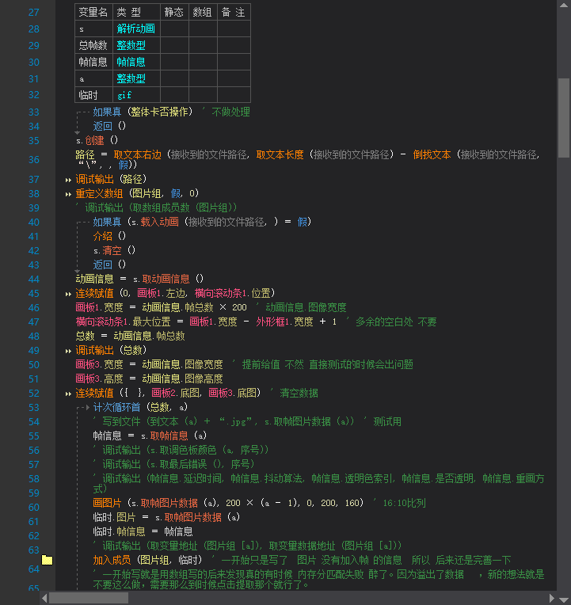The image size is (571, 605).
Task: Click the gif type cell
Action: 136,95
